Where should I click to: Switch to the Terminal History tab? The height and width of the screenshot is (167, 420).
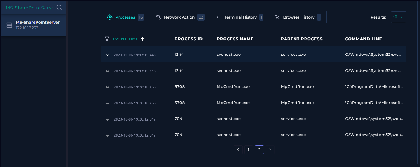pyautogui.click(x=240, y=17)
